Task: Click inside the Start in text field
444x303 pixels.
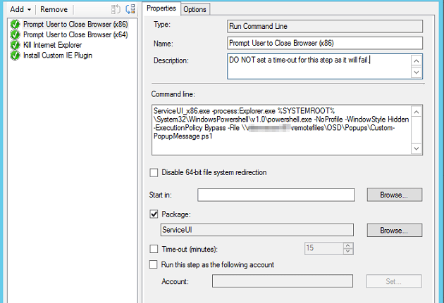Action: pos(285,194)
